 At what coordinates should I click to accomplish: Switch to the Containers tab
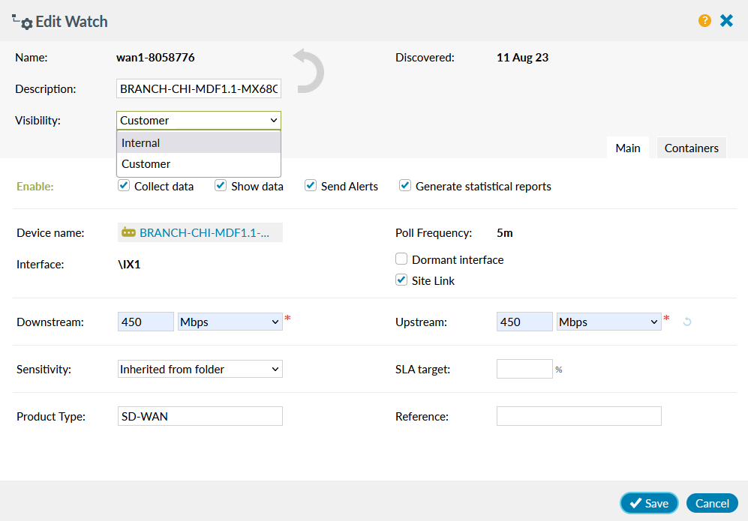tap(691, 148)
